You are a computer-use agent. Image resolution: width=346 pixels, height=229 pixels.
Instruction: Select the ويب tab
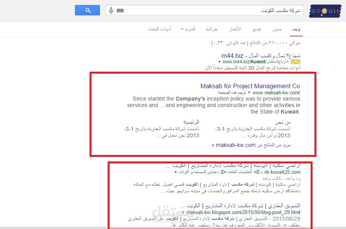tap(296, 29)
